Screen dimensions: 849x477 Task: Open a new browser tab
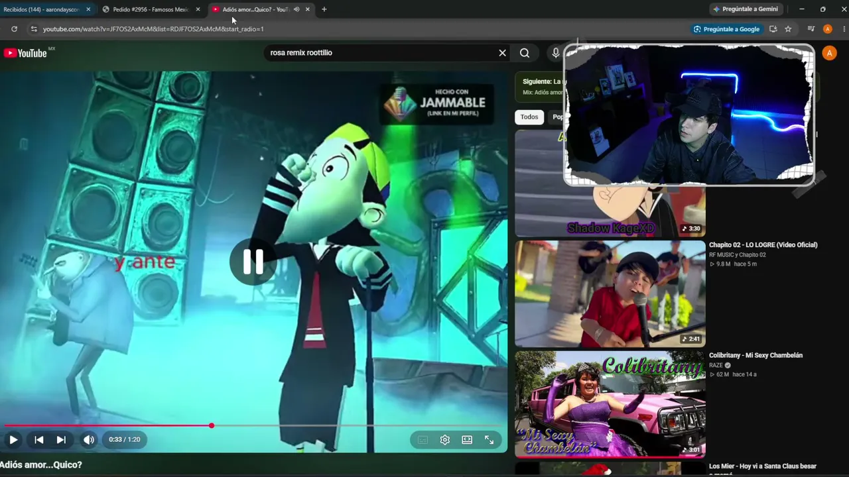click(324, 9)
